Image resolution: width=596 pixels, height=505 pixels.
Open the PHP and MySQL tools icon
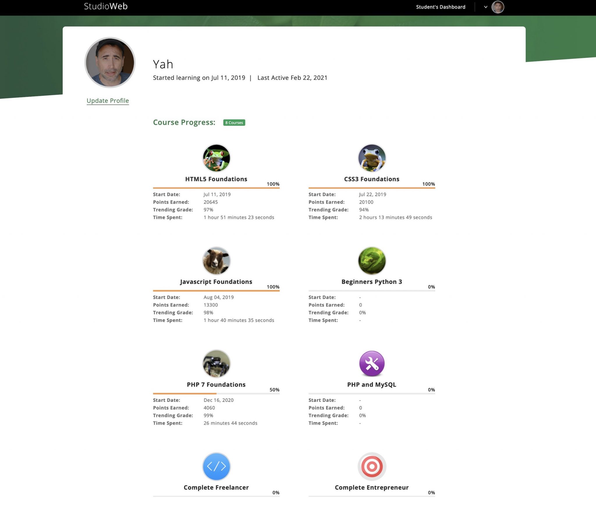point(372,363)
